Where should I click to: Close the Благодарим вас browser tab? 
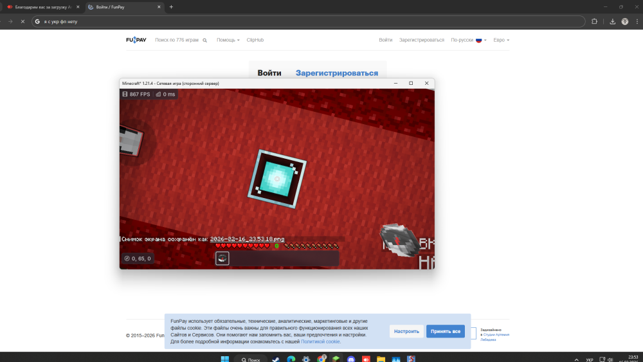[78, 7]
